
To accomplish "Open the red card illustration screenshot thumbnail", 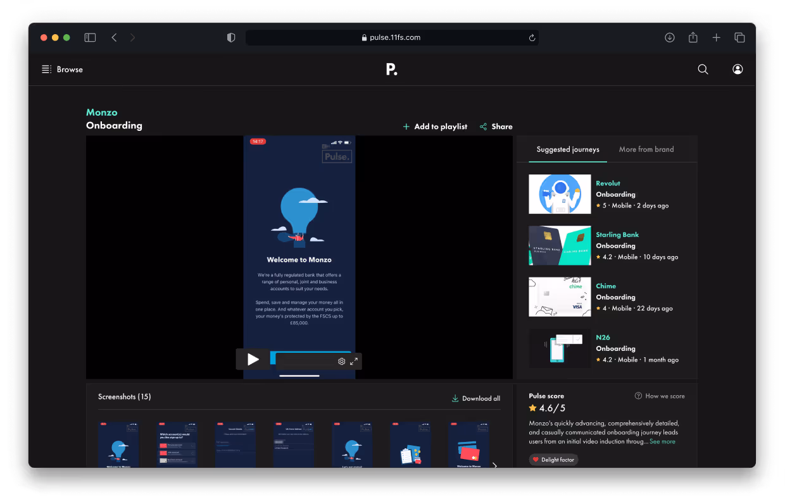I will [x=468, y=445].
